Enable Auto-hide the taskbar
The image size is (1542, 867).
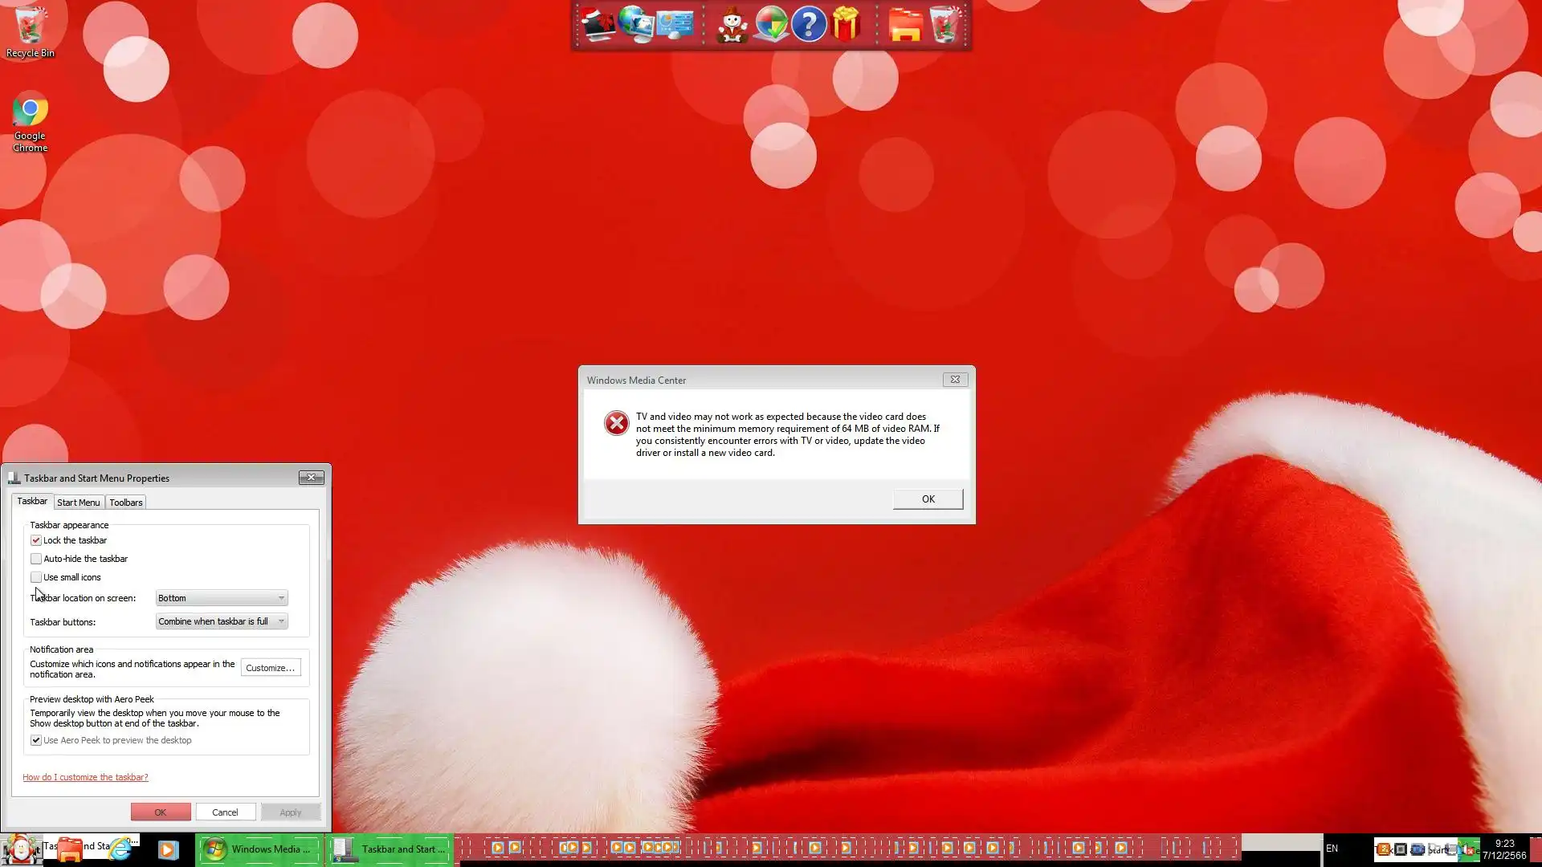tap(36, 559)
